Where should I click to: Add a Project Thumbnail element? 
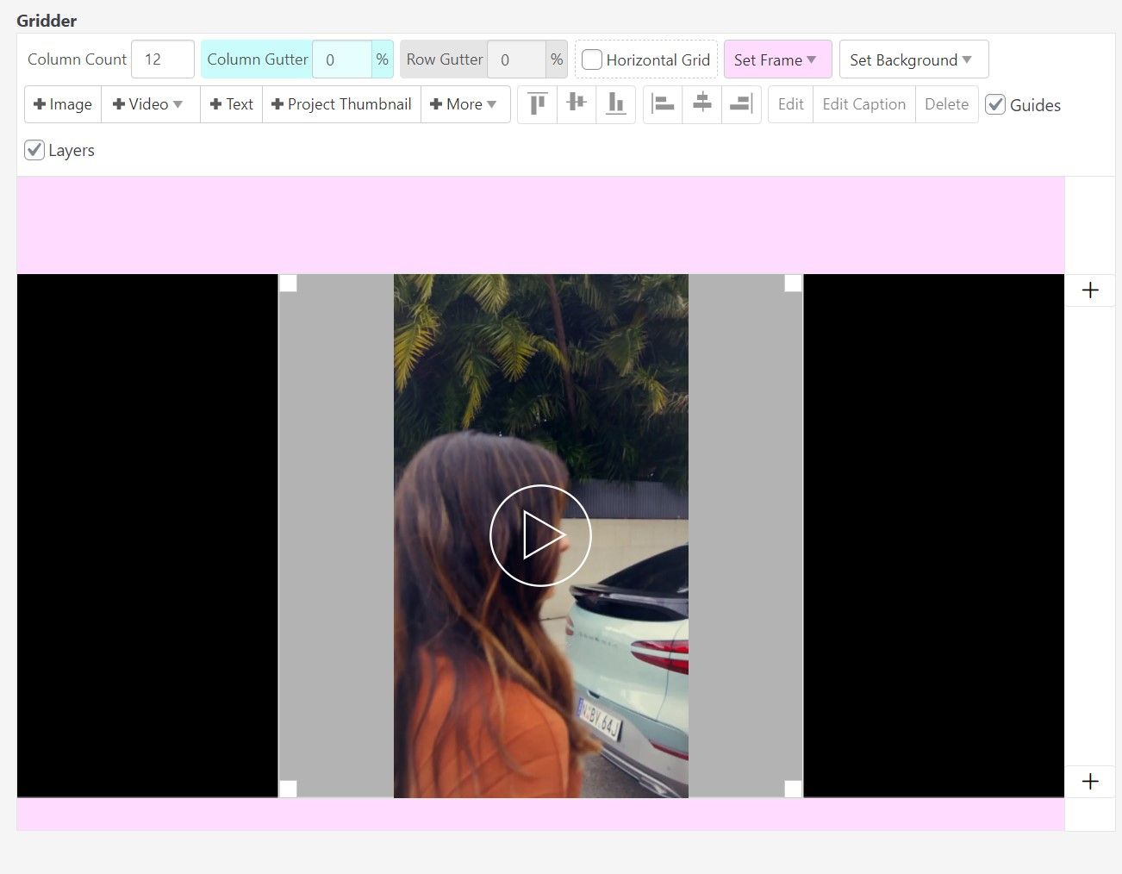341,104
